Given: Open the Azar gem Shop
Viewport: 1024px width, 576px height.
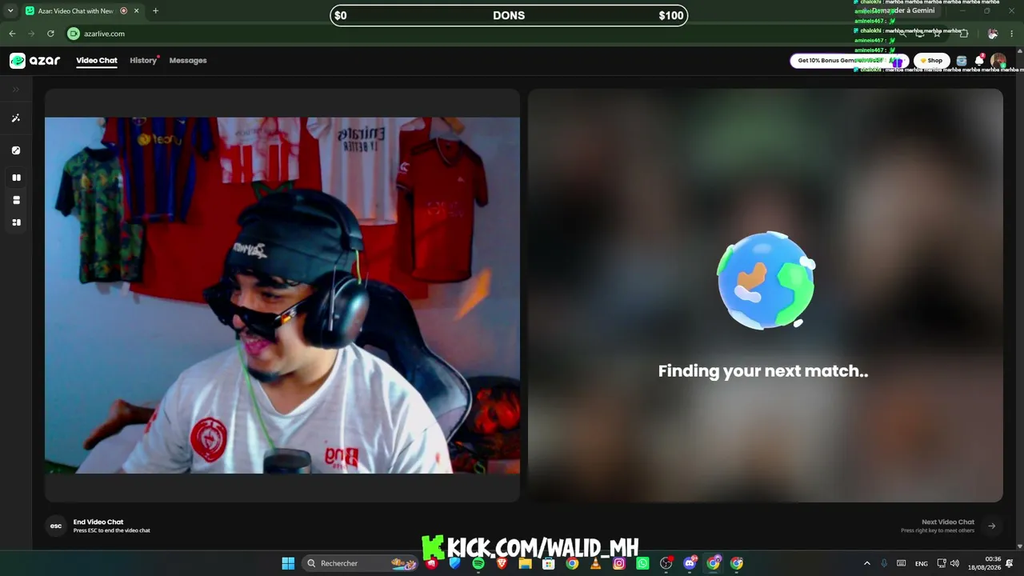Looking at the screenshot, I should pos(931,61).
